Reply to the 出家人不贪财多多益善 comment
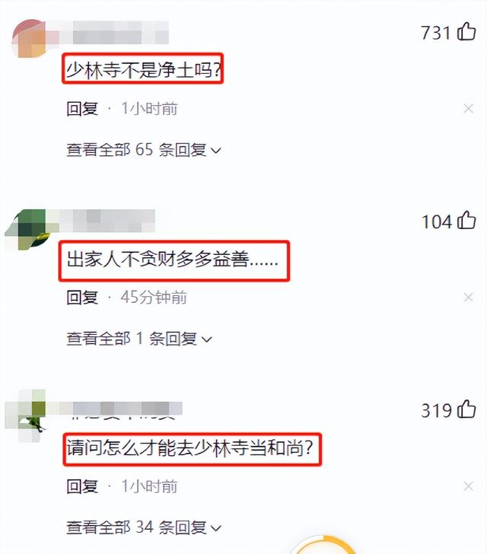This screenshot has width=487, height=554. tap(82, 298)
